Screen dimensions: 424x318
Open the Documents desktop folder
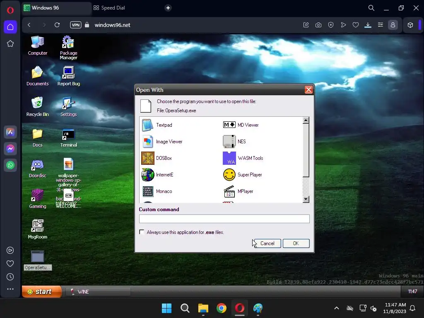[x=37, y=76]
